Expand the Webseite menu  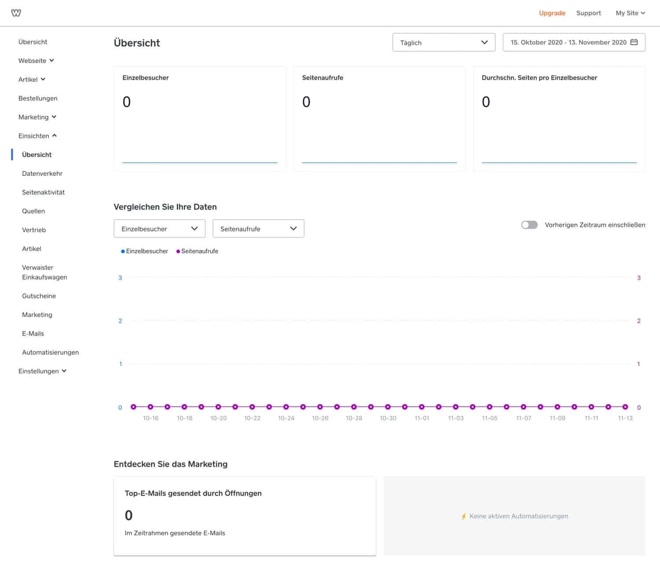[x=36, y=60]
